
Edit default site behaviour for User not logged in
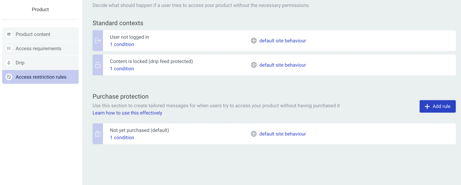coord(283,41)
